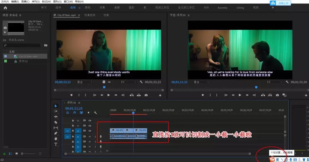Click comparison view icon in Program monitor

[x=284, y=95]
